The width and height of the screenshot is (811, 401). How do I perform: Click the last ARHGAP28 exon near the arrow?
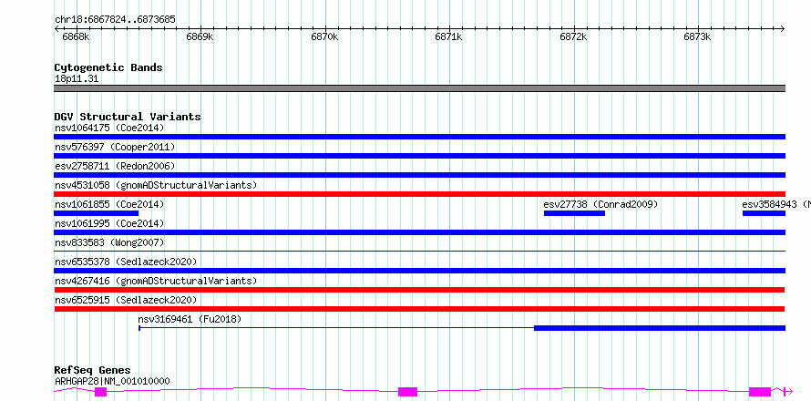pyautogui.click(x=760, y=392)
